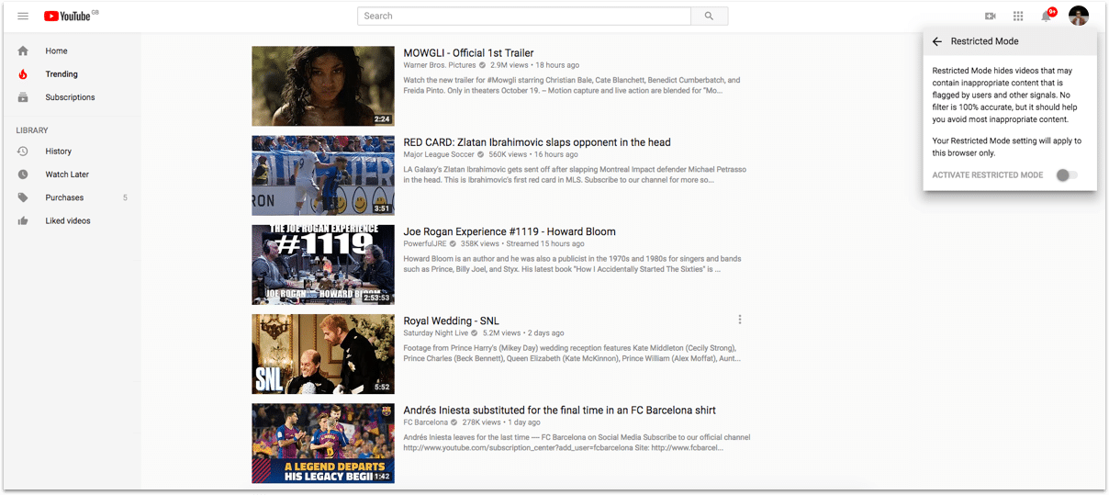This screenshot has width=1109, height=495.
Task: Select Subscriptions in the sidebar
Action: (x=72, y=97)
